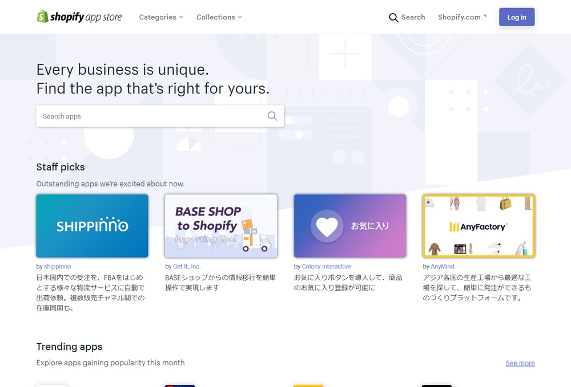Open the SHIPPINNO app card image

tap(92, 226)
